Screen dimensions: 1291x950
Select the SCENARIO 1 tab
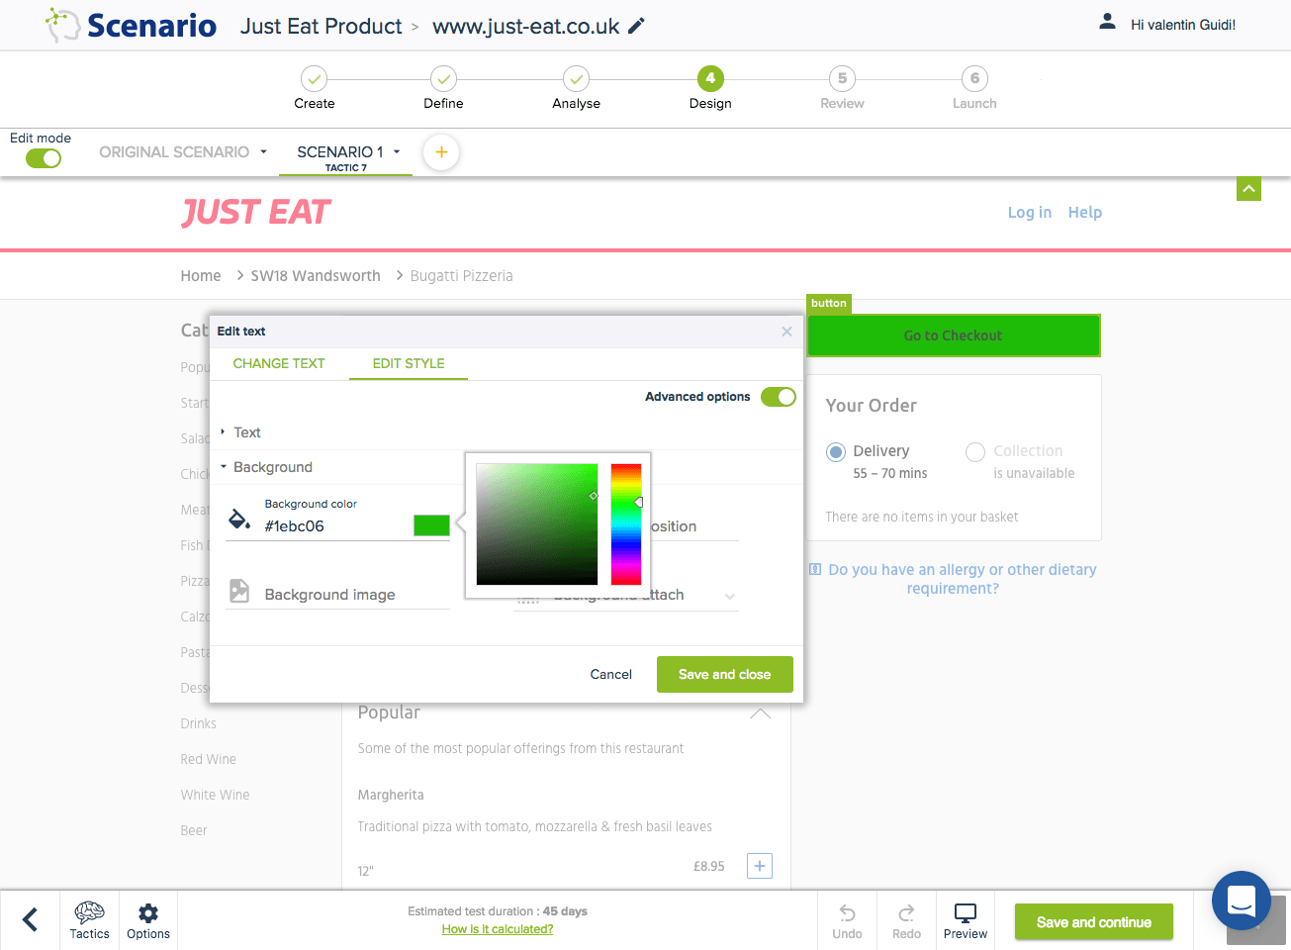click(x=340, y=152)
